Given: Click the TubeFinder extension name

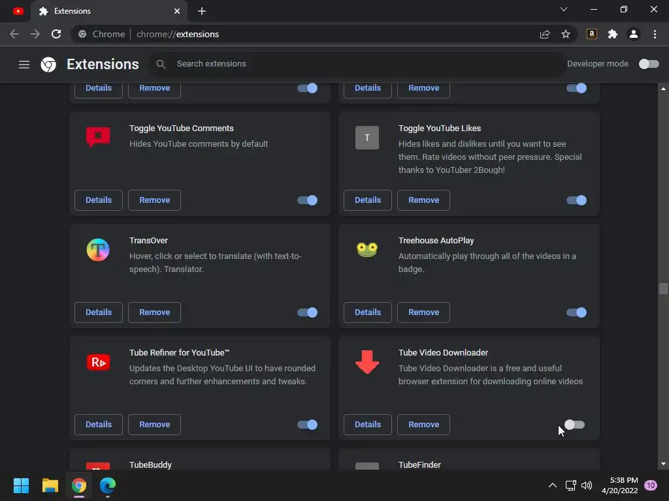Looking at the screenshot, I should pyautogui.click(x=419, y=464).
